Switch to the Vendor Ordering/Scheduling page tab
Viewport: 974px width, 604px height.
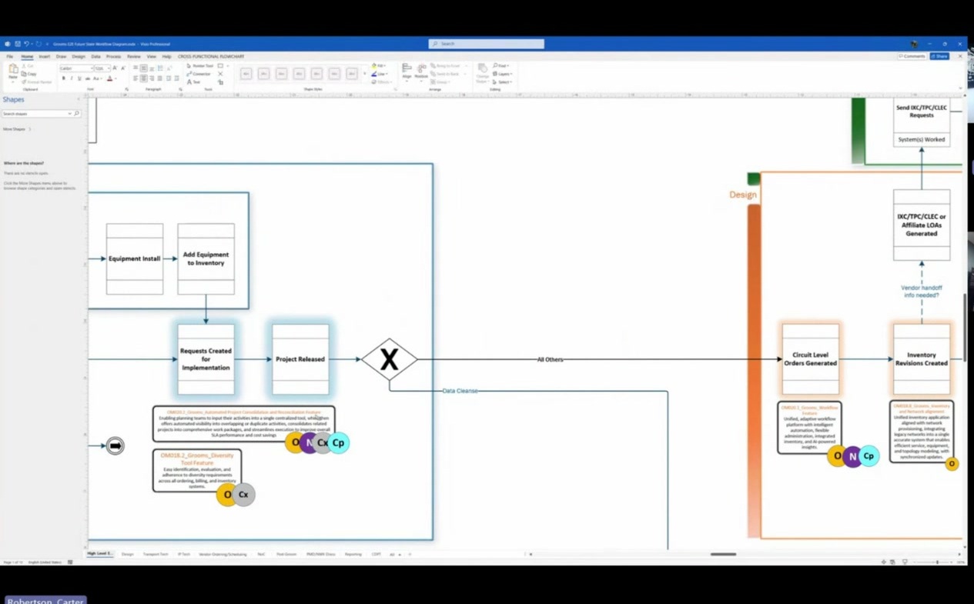tap(223, 554)
